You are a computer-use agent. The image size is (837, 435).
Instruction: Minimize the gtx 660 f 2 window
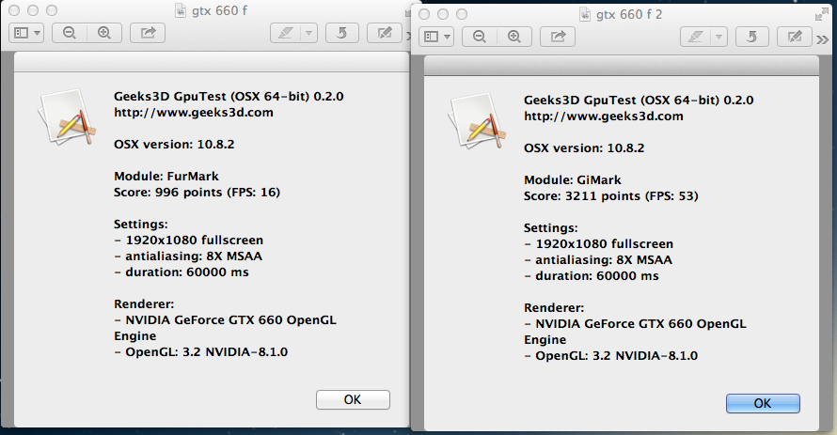443,14
